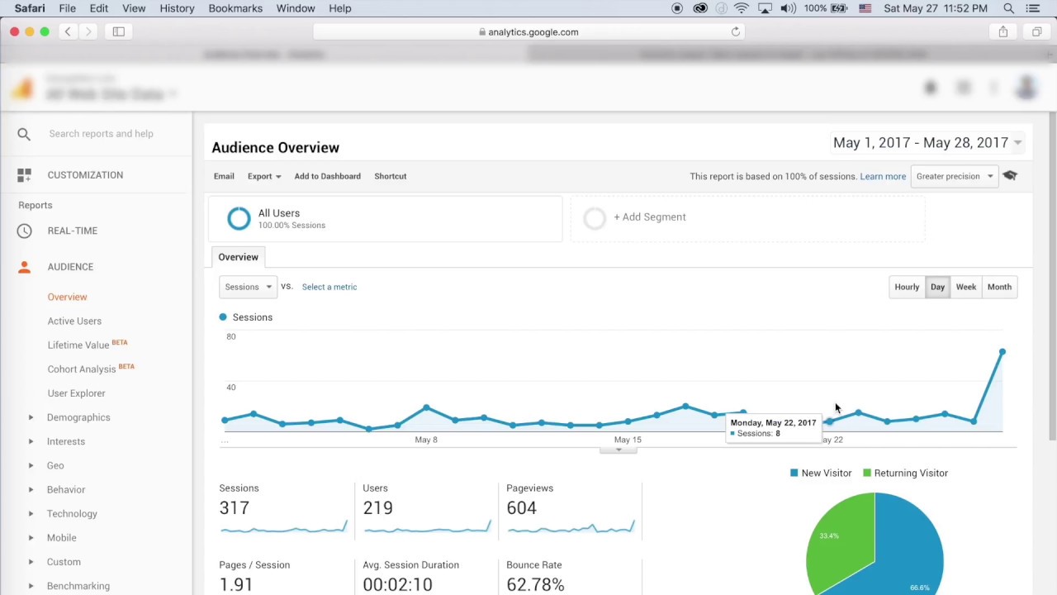Click the page vertical scrollbar

1052,277
